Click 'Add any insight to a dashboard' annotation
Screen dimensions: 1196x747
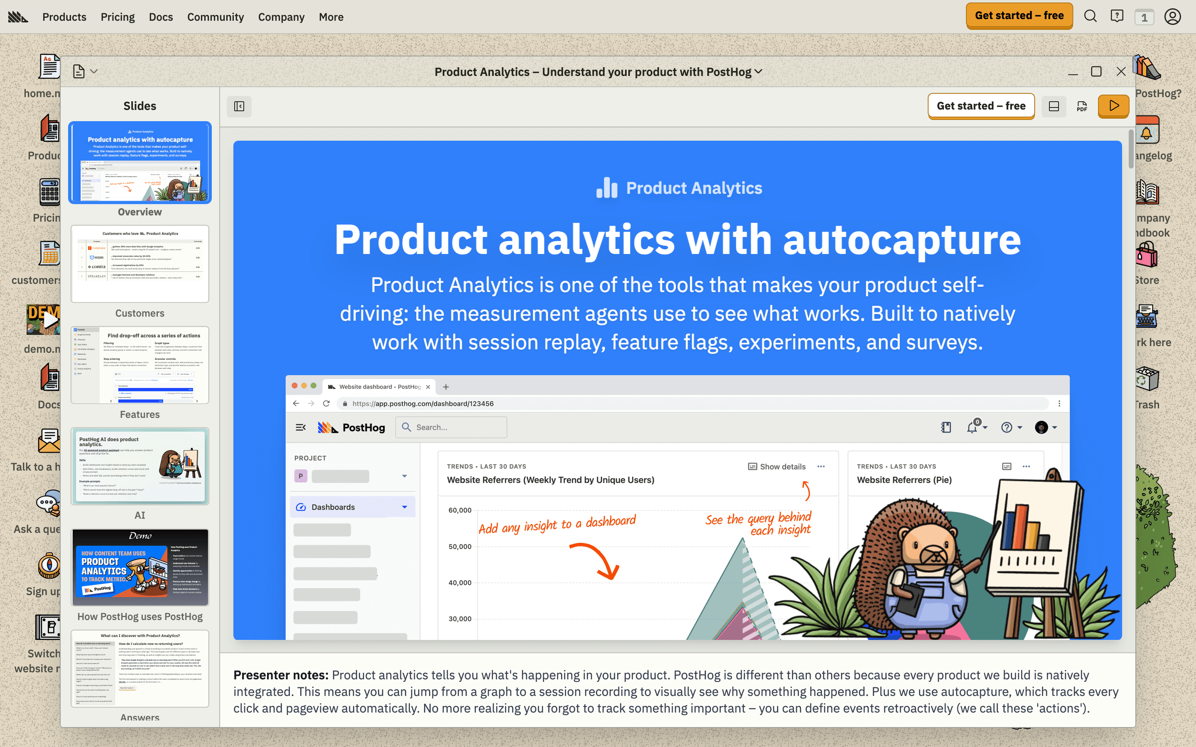[557, 525]
